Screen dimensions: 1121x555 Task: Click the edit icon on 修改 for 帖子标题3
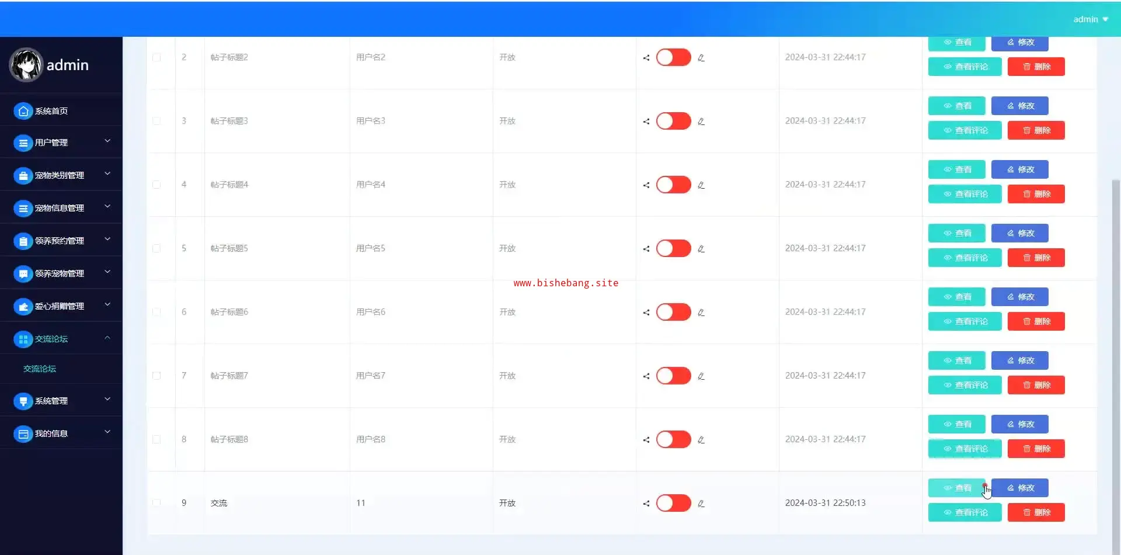click(1011, 106)
